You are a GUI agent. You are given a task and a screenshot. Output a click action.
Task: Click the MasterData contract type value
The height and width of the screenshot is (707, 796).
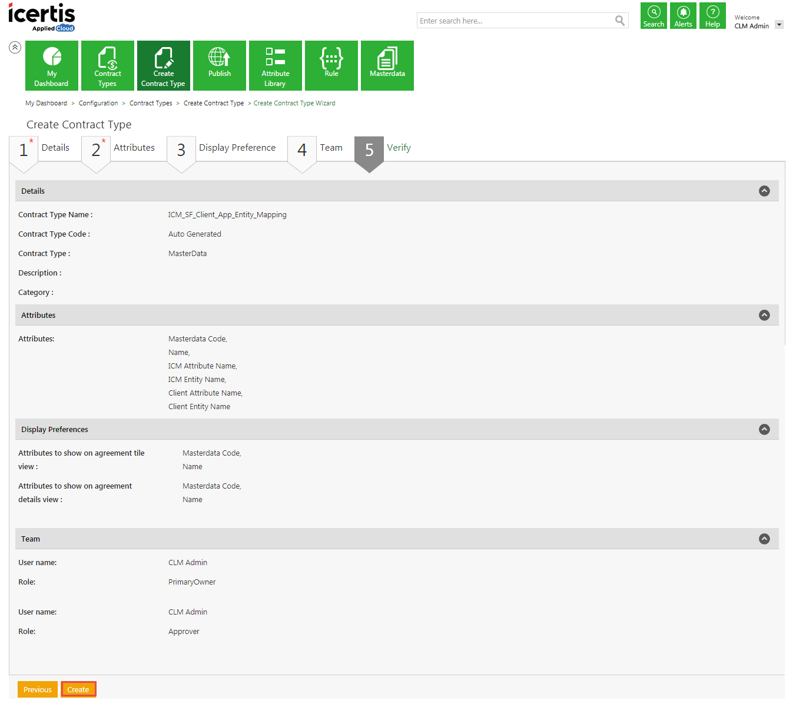187,254
